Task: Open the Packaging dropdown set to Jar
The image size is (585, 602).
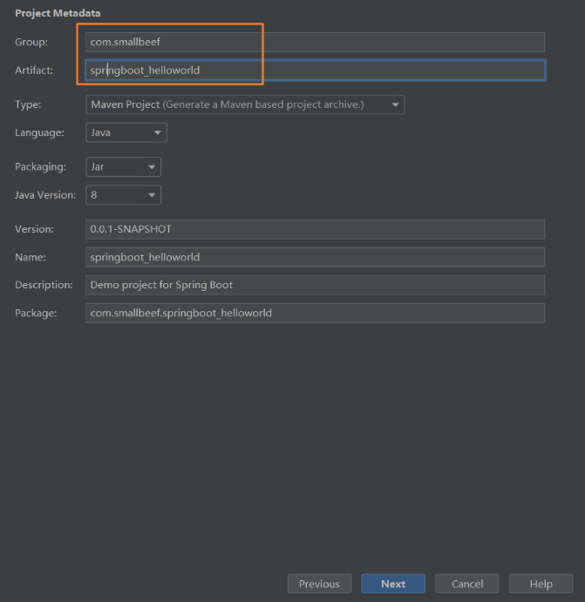Action: point(123,166)
